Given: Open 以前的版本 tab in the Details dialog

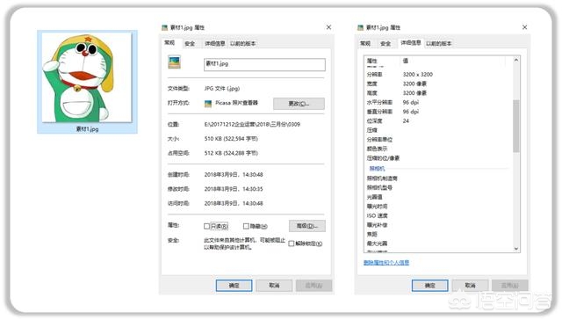Looking at the screenshot, I should tap(439, 44).
